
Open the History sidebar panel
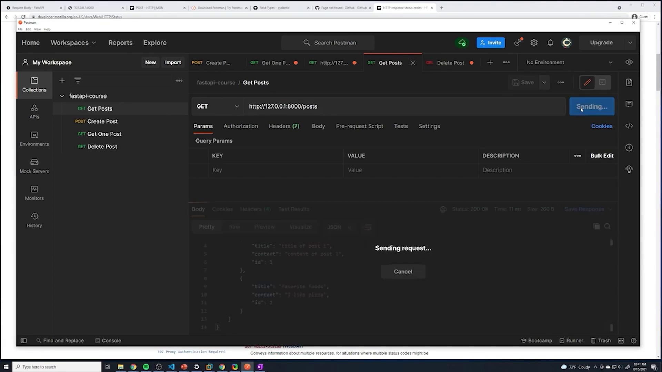[x=34, y=220]
